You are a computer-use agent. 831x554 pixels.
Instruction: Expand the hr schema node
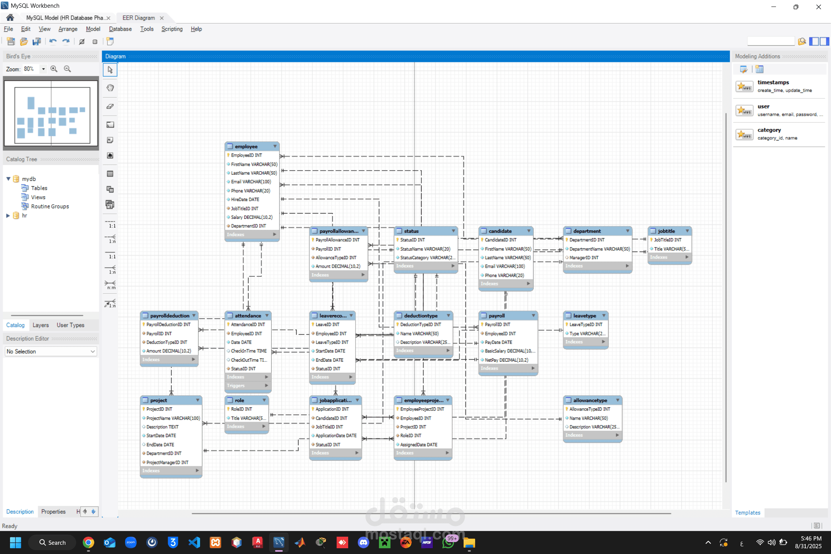pyautogui.click(x=8, y=215)
